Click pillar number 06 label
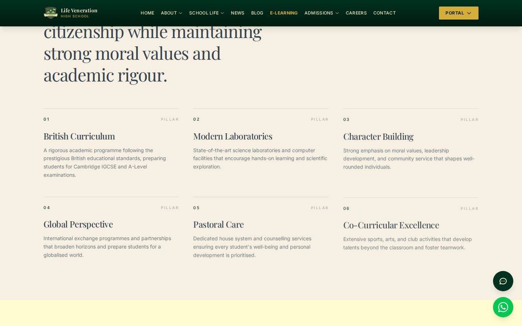Viewport: 522px width, 326px height. point(346,208)
